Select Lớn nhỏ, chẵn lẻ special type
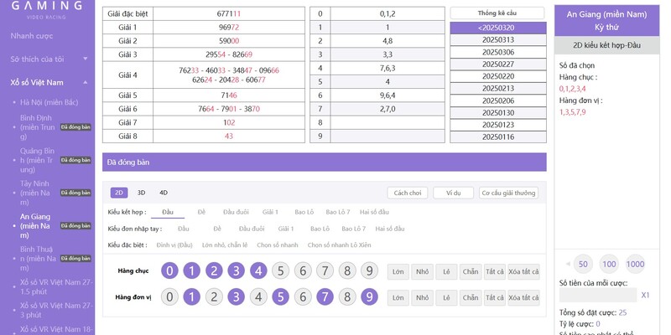The width and height of the screenshot is (671, 335). point(225,245)
